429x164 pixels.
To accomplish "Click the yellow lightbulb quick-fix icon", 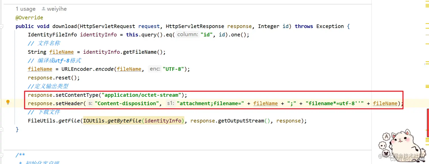I will pos(8,102).
